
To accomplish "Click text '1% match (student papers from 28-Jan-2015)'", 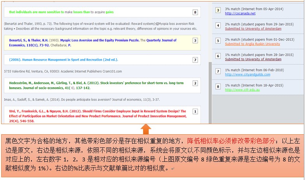I will point(259,55).
